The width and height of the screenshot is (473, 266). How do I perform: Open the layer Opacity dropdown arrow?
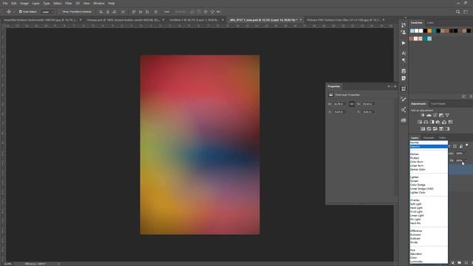point(466,154)
